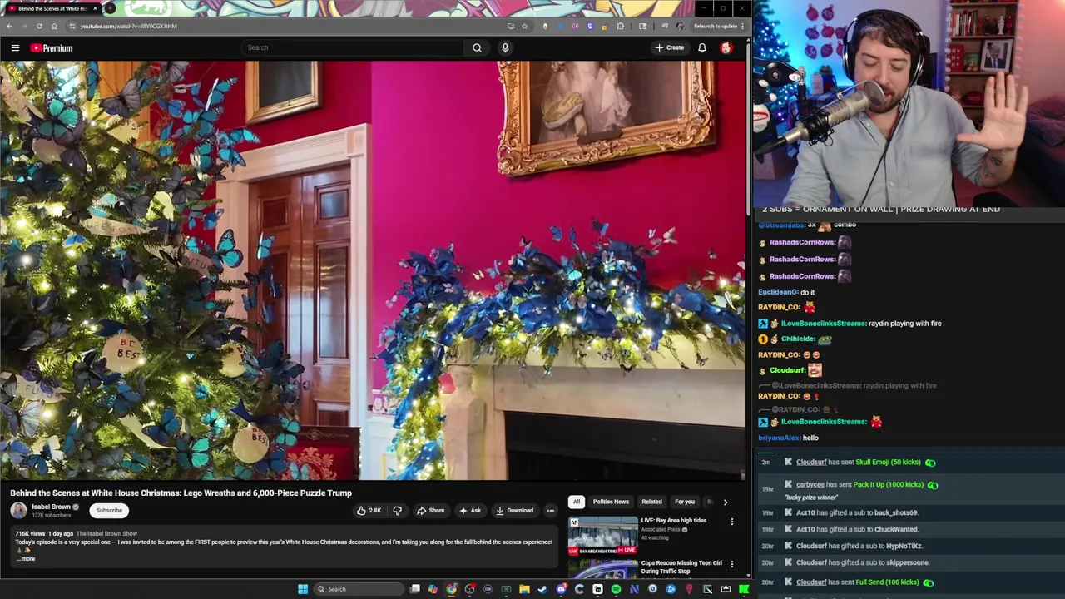
Task: Select the Politics News filter chip
Action: [x=611, y=502]
